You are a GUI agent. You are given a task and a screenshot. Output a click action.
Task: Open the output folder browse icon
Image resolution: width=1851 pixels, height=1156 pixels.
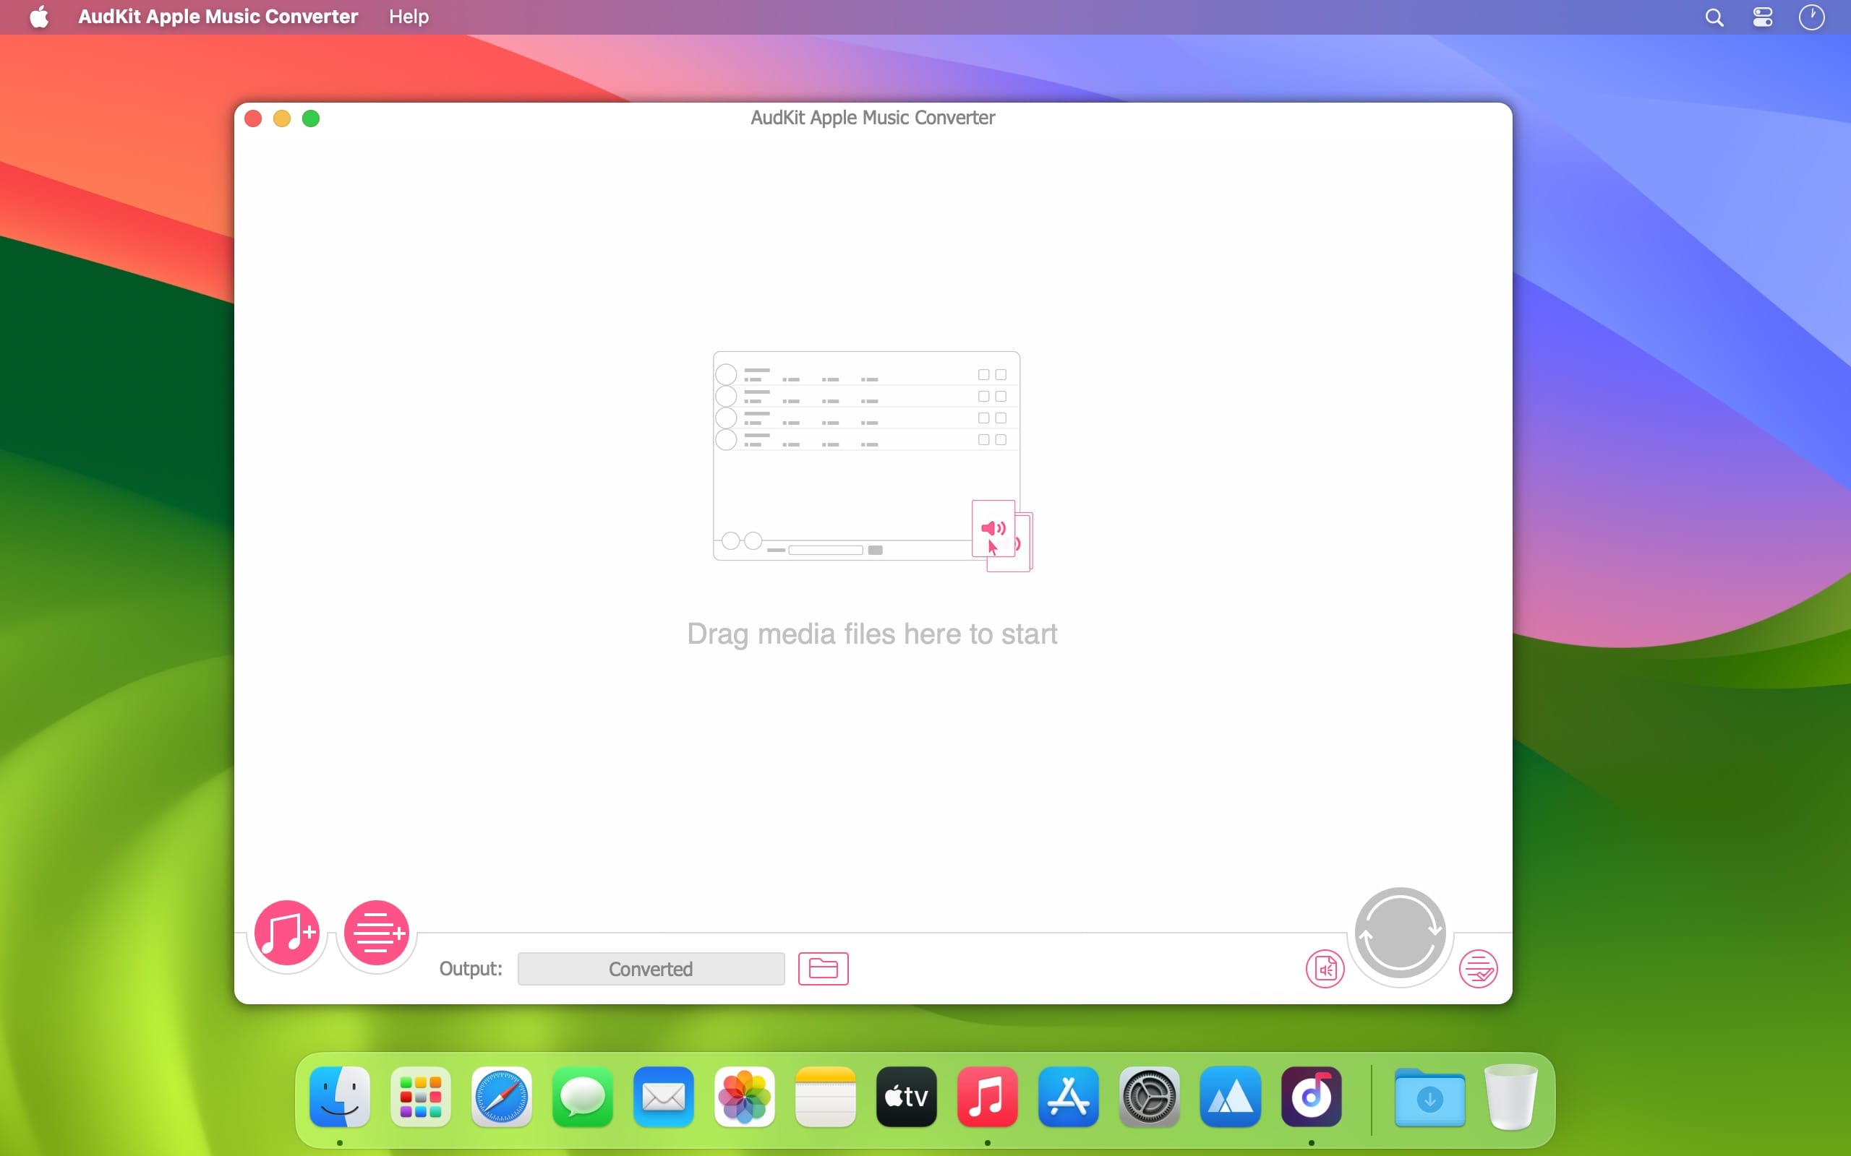(823, 969)
